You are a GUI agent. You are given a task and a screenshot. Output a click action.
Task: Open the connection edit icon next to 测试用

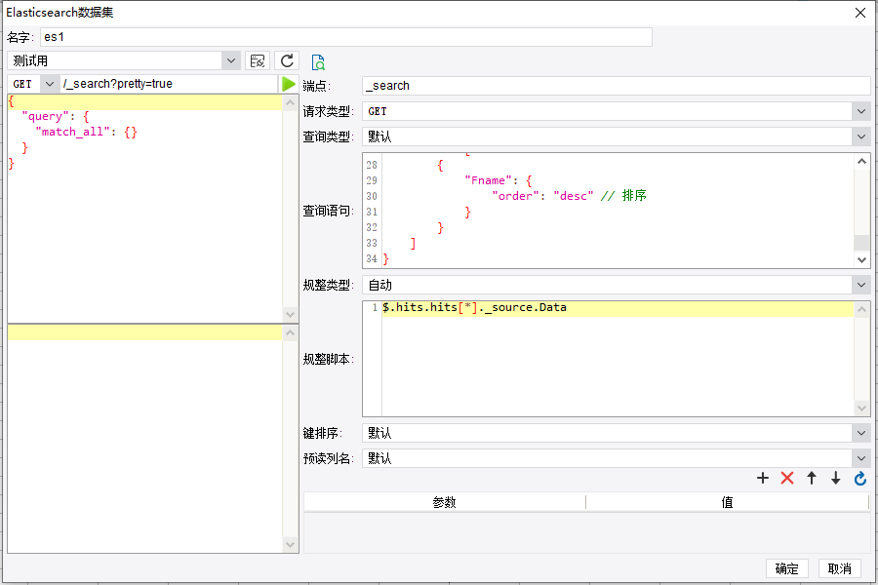(x=258, y=61)
